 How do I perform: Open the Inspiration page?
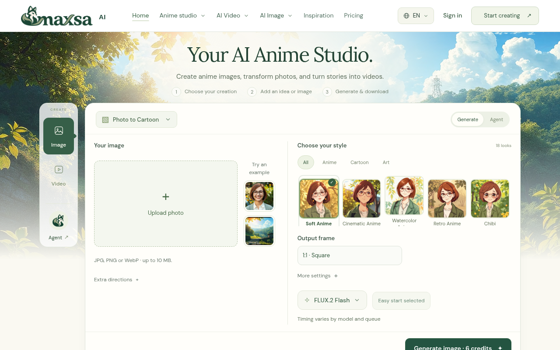[x=318, y=16]
